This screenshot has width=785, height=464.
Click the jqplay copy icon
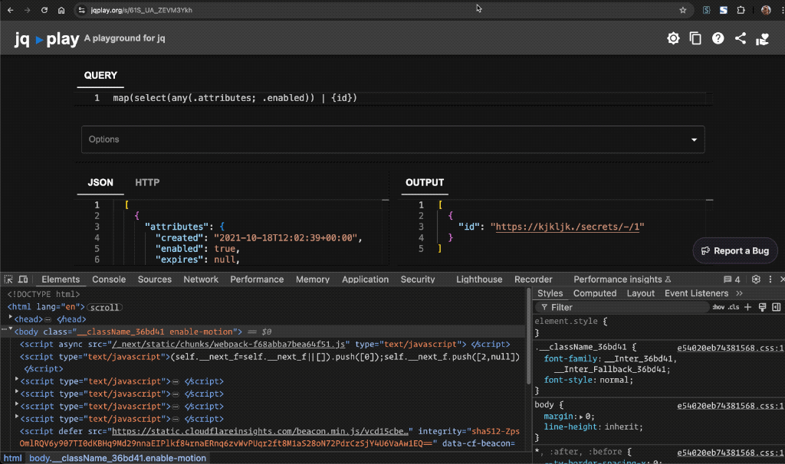point(695,38)
